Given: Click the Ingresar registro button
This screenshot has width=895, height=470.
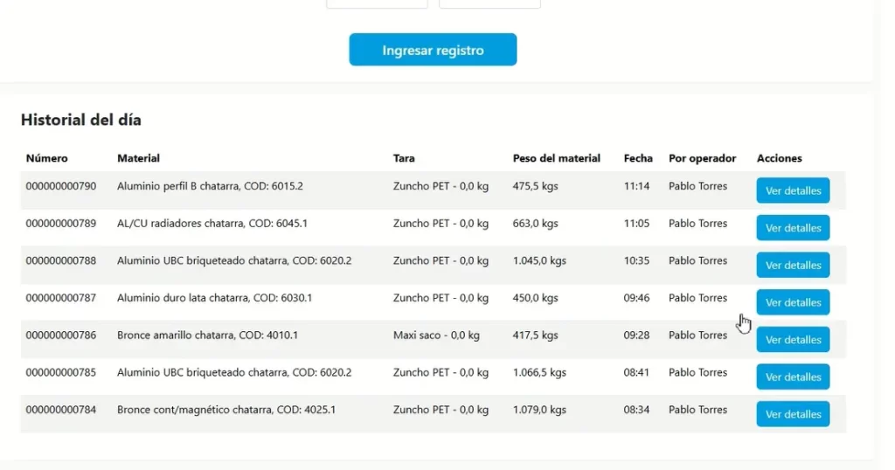Looking at the screenshot, I should 433,50.
